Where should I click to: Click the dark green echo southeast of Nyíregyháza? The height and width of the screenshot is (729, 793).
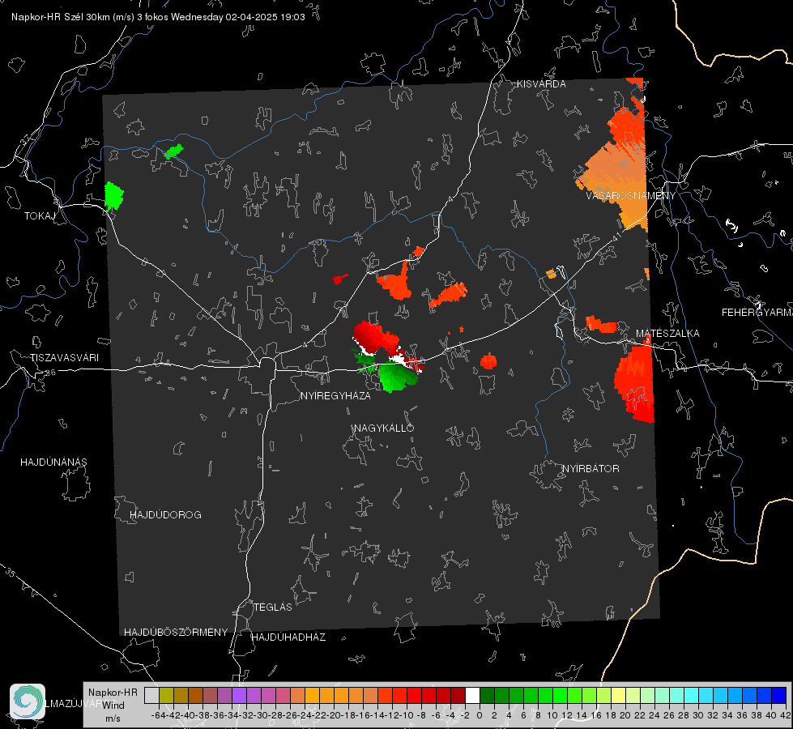(x=398, y=377)
